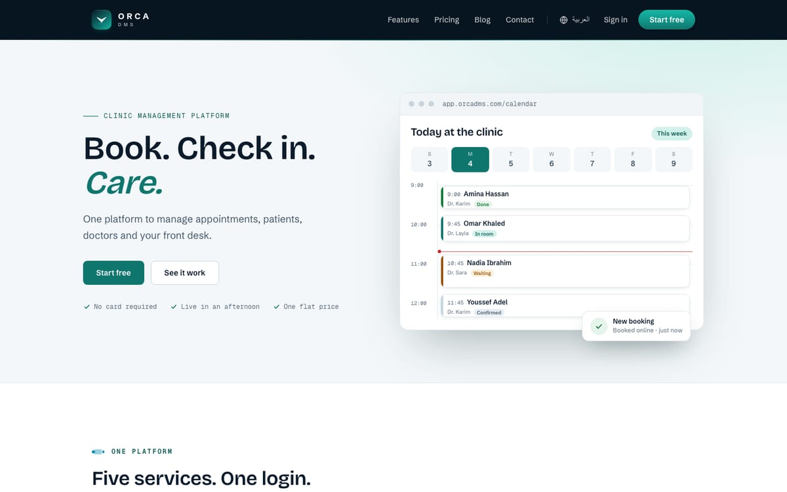This screenshot has width=787, height=492.
Task: Click the Live in an afternoon text
Action: (220, 306)
